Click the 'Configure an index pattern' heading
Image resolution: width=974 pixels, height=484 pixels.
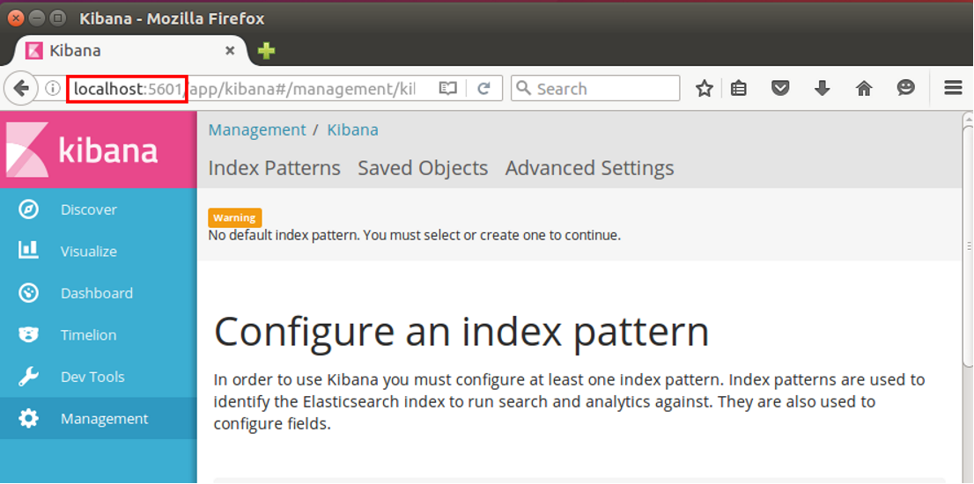461,332
